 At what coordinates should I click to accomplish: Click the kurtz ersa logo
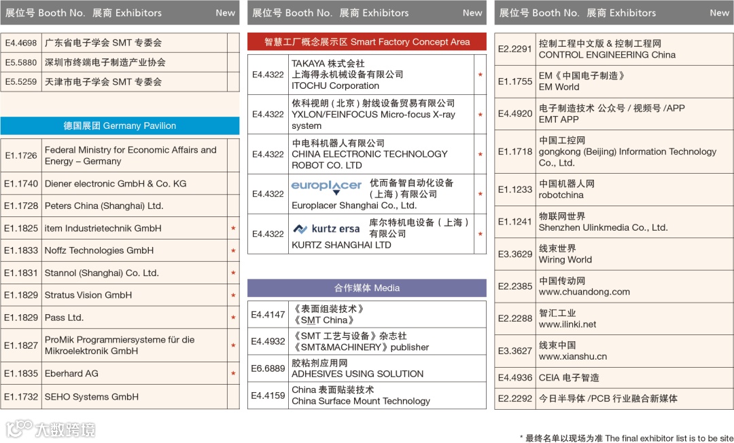click(326, 229)
